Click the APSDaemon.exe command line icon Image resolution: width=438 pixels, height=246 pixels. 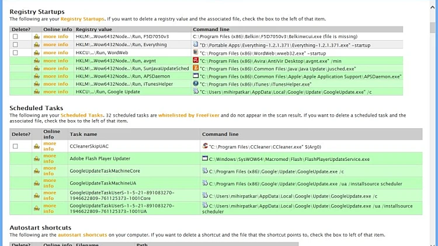coord(196,76)
